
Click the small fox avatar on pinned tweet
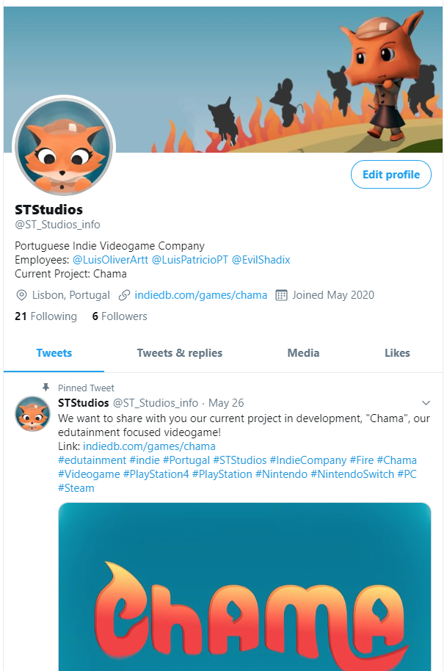pyautogui.click(x=32, y=413)
